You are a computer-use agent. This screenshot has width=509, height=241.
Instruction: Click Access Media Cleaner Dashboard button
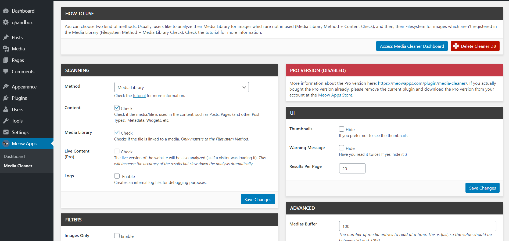pos(412,46)
